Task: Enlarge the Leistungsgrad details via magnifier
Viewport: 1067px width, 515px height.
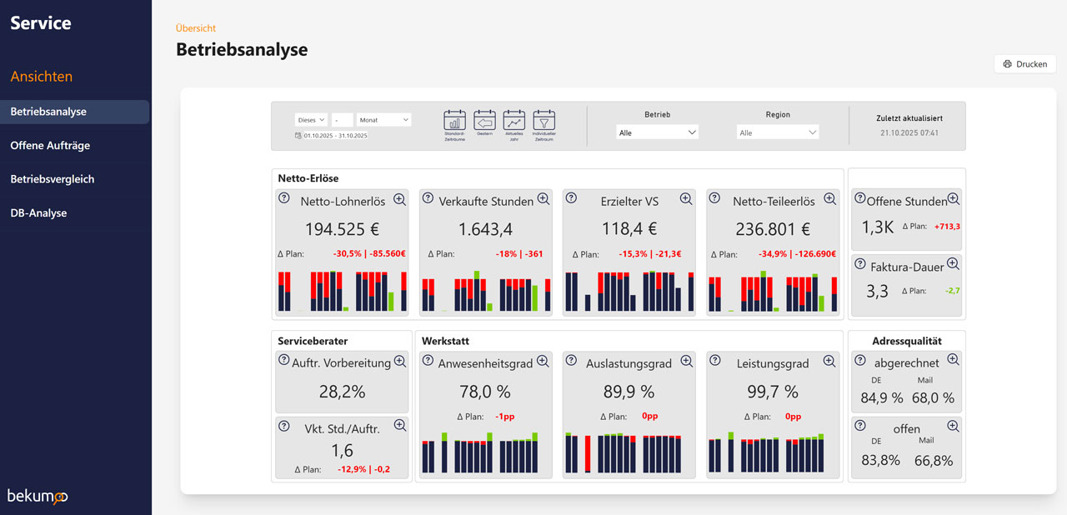Action: pos(829,362)
